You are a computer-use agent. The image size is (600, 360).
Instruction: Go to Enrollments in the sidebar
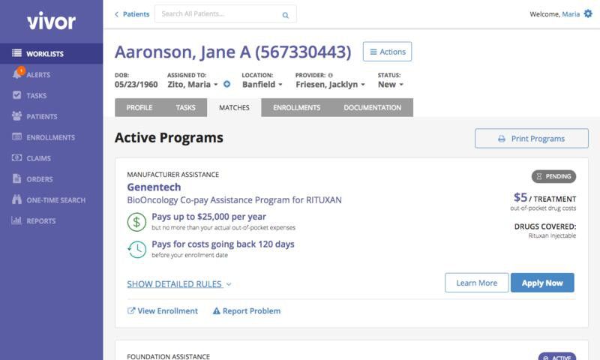point(51,137)
